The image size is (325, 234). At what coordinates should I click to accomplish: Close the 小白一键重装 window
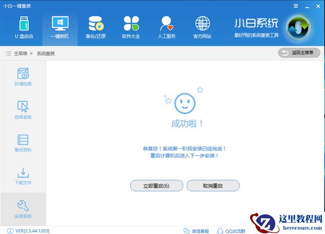[318, 6]
